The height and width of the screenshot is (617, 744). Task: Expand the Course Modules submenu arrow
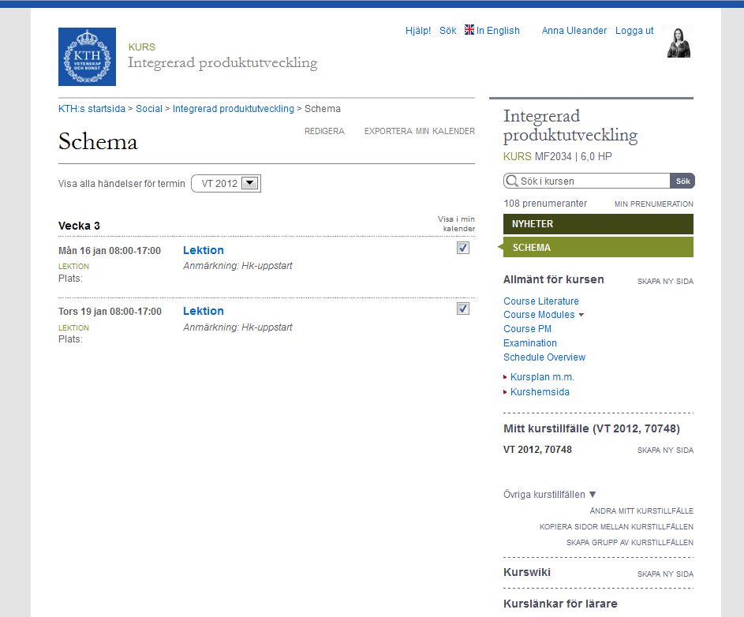tap(581, 315)
